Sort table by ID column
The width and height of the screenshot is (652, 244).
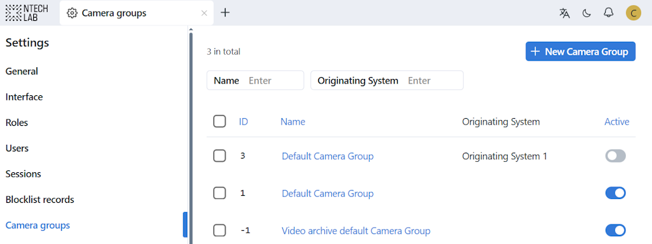coord(244,121)
